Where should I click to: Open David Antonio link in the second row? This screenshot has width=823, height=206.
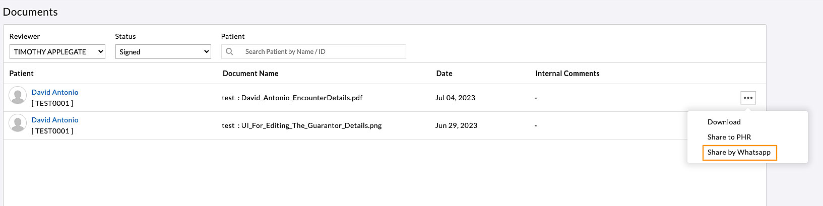click(x=55, y=120)
